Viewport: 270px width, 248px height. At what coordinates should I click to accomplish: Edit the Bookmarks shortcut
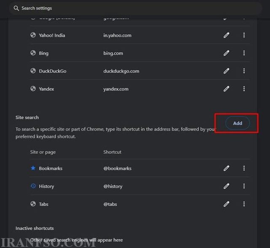[x=226, y=168]
